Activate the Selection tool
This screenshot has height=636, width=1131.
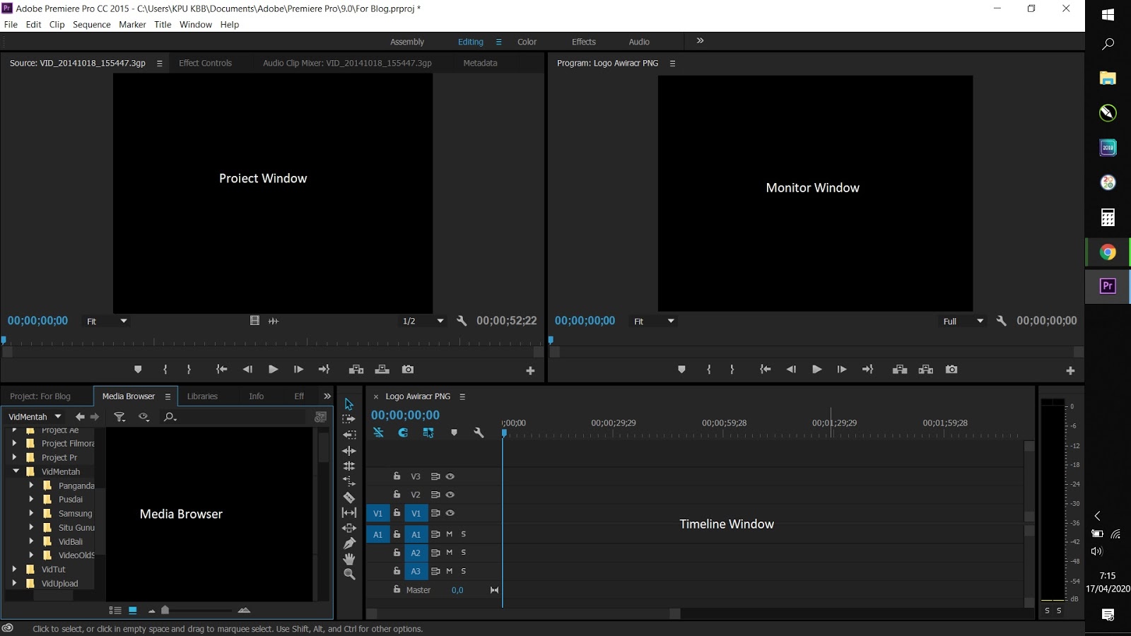tap(348, 403)
